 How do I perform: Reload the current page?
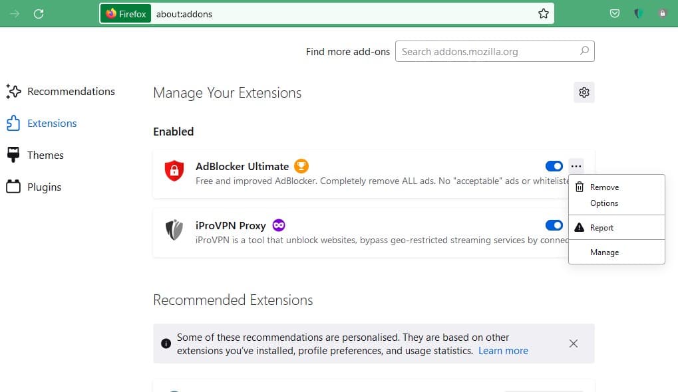coord(39,14)
